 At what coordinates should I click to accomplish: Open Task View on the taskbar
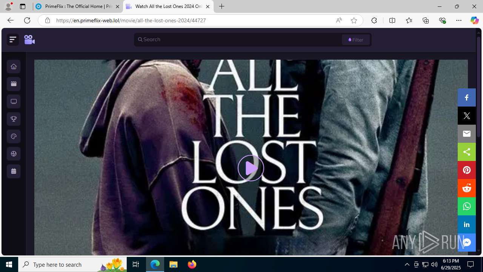tap(136, 264)
